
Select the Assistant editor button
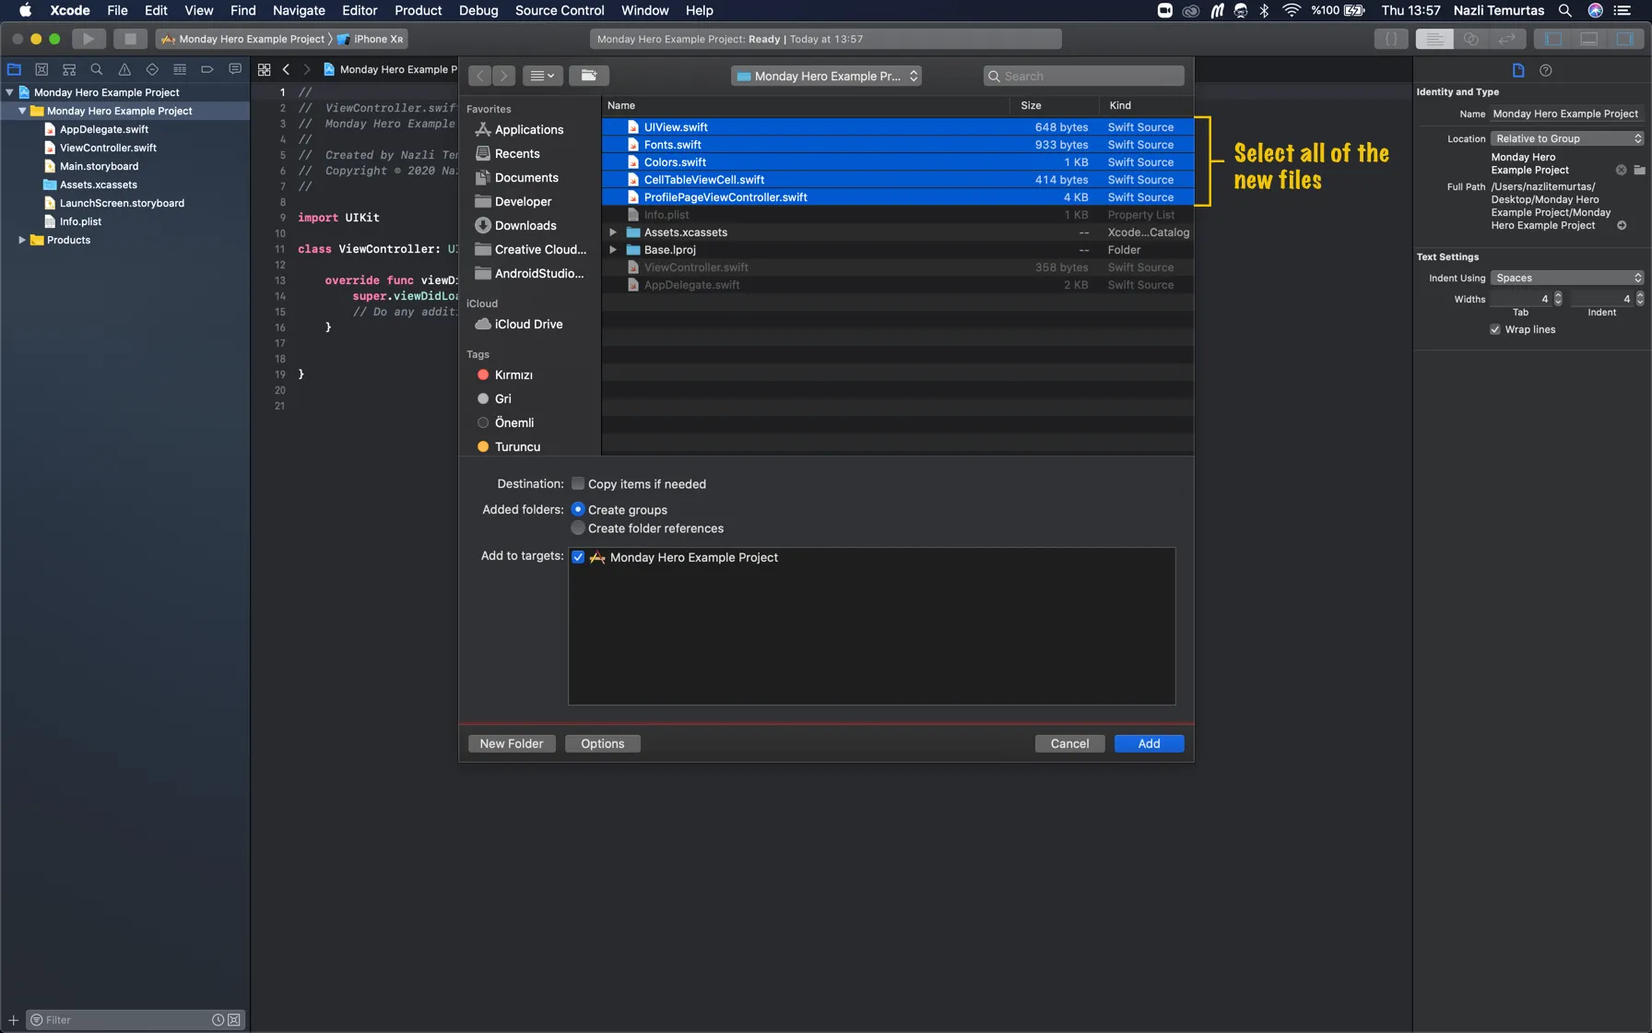pos(1471,39)
